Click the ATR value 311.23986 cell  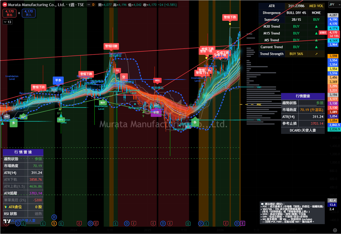pos(296,6)
